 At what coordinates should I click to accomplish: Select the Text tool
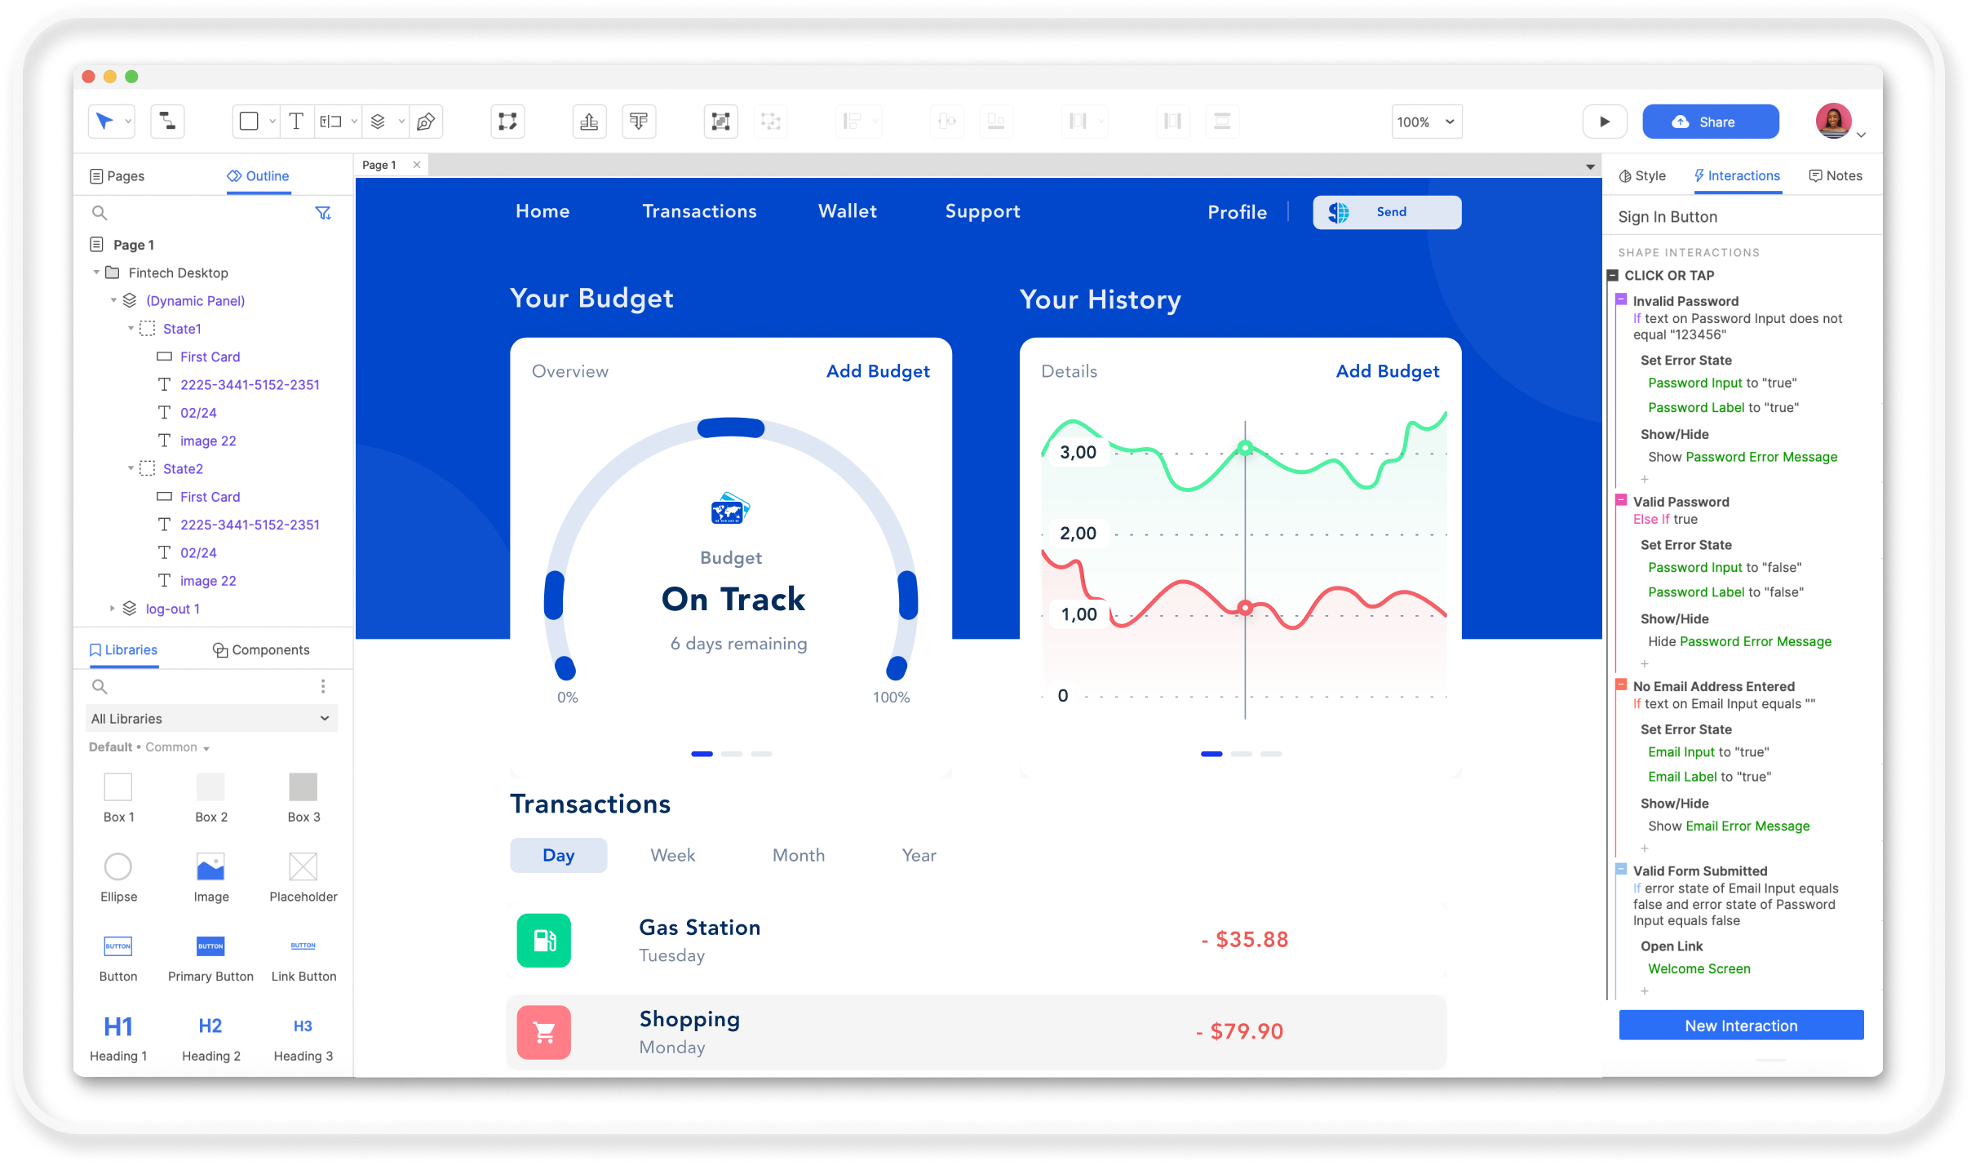(296, 122)
